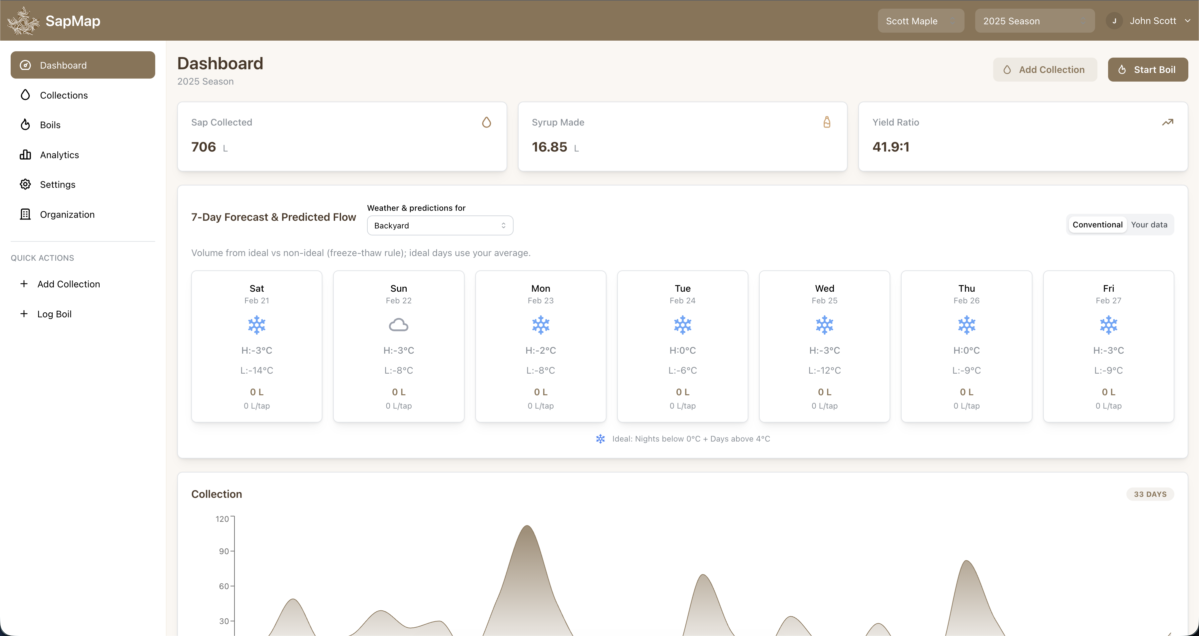Click the Analytics bar chart icon

[x=26, y=155]
